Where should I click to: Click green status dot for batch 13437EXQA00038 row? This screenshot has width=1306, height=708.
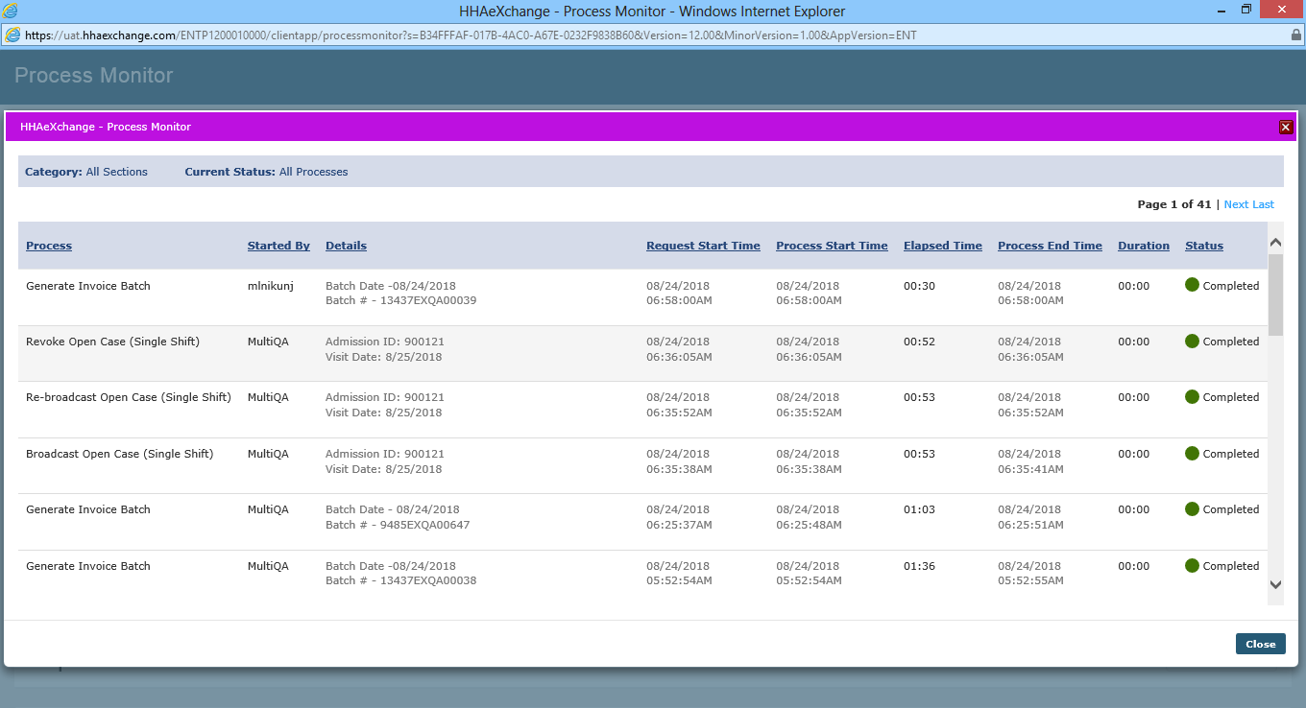pyautogui.click(x=1192, y=565)
